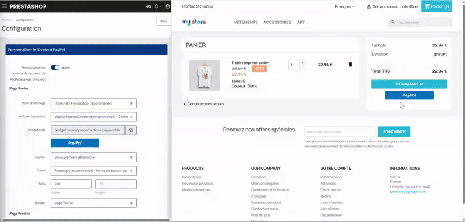The width and height of the screenshot is (465, 222).
Task: Open the Nouveaux produits footer link
Action: [x=197, y=184]
